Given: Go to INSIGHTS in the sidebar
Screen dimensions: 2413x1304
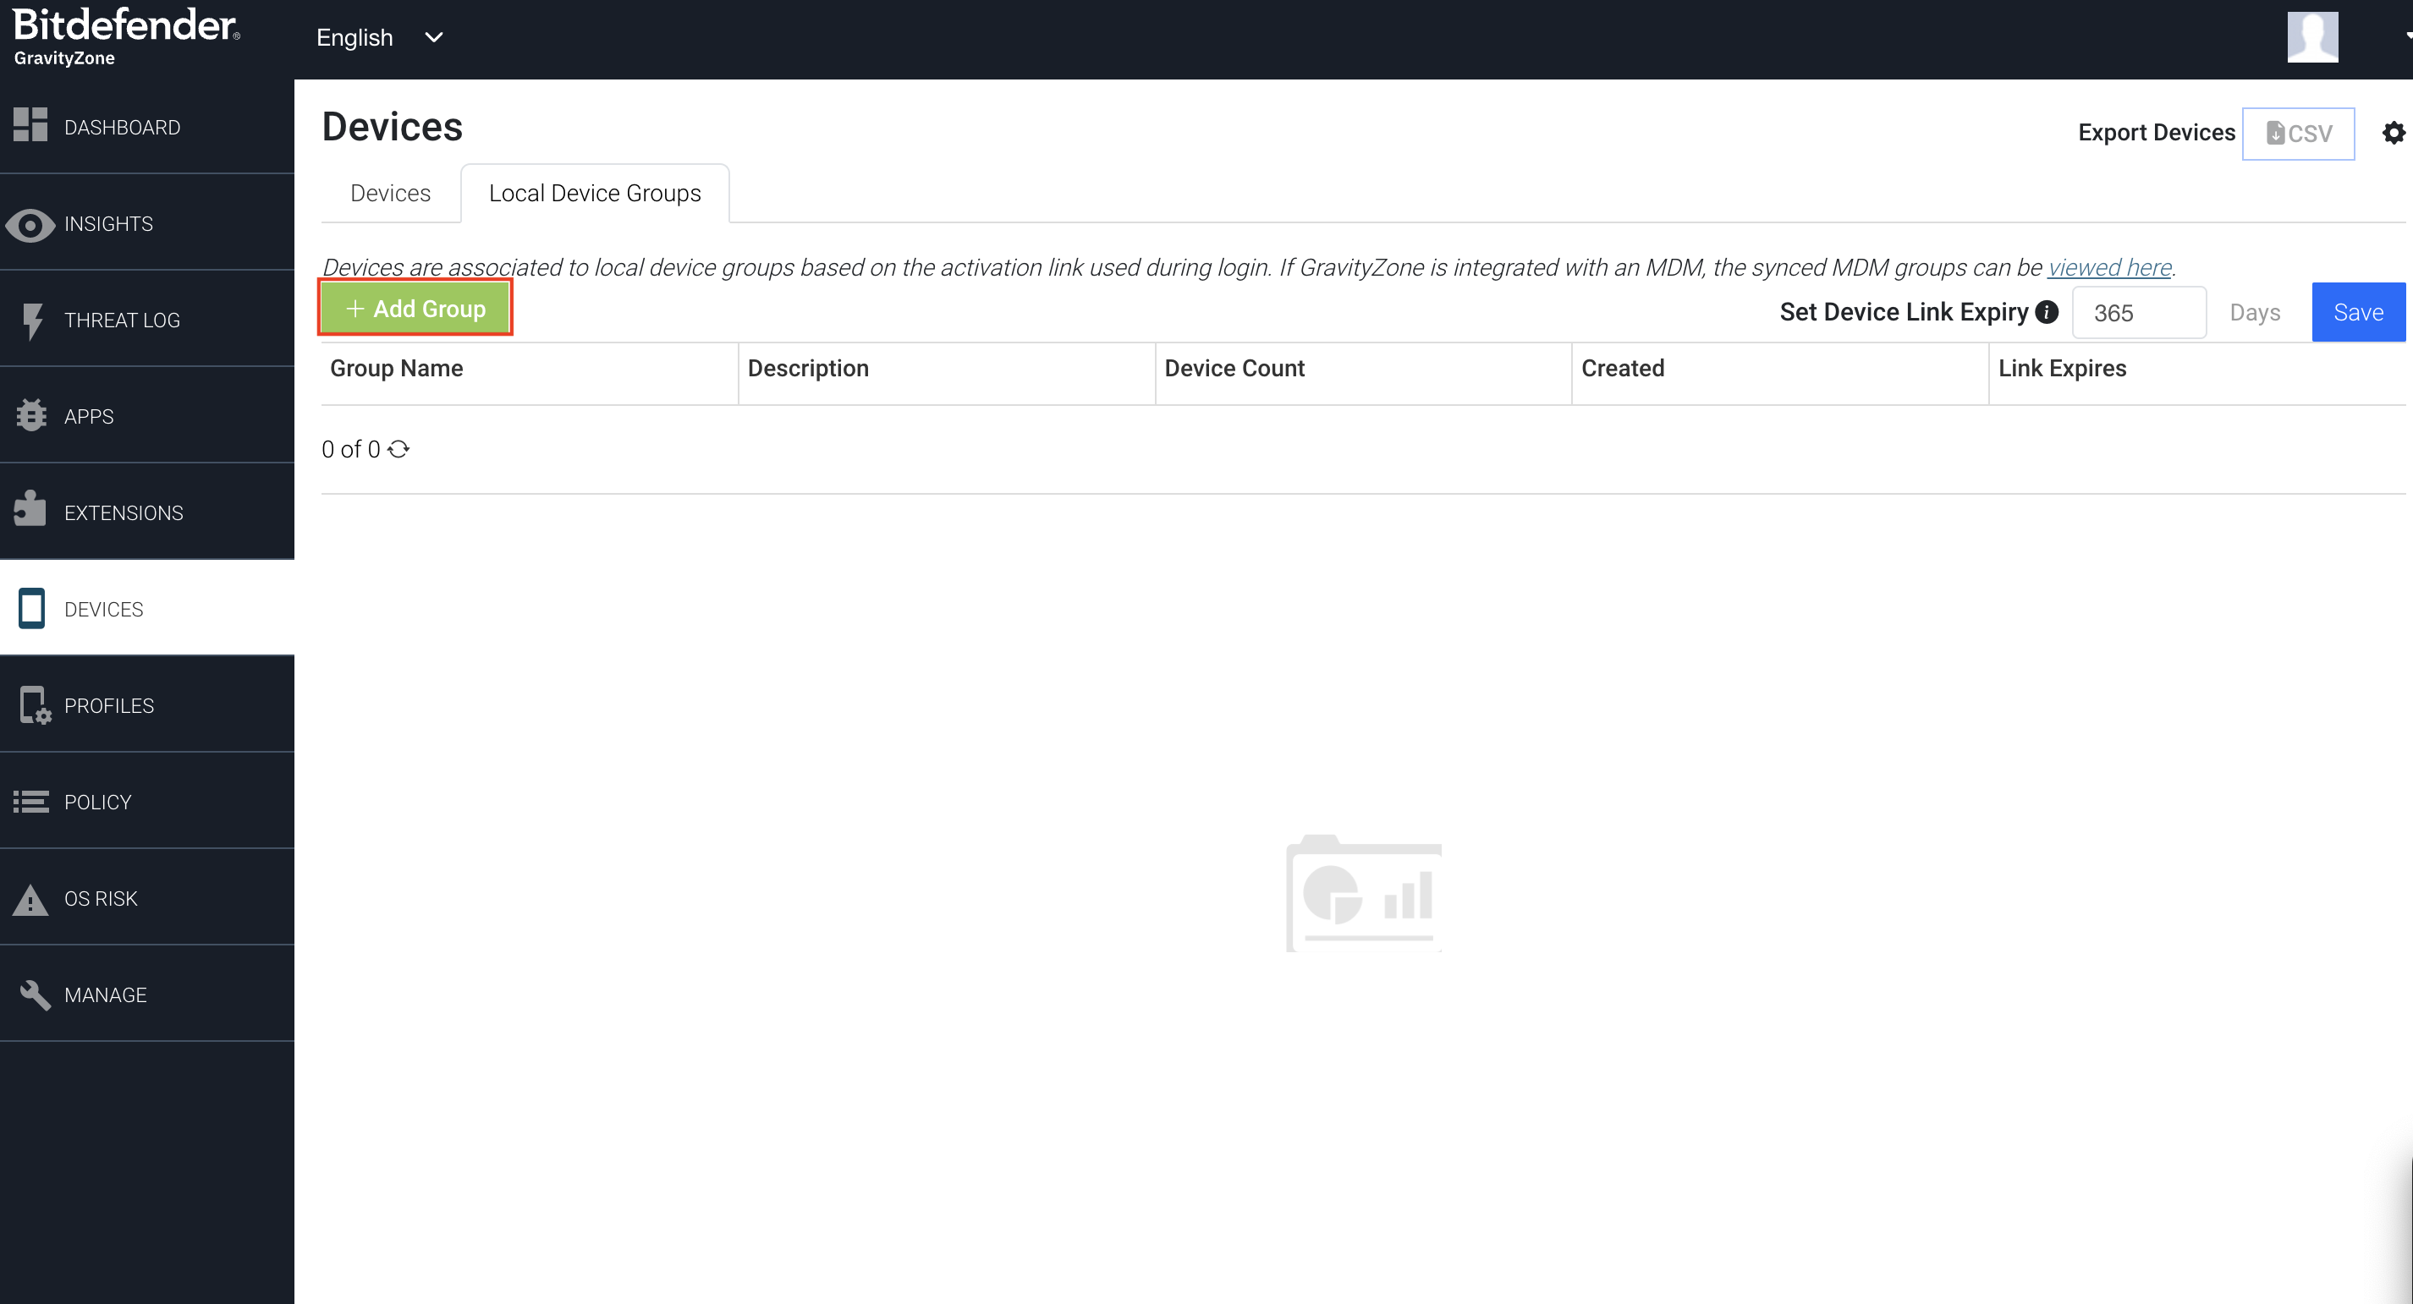Looking at the screenshot, I should click(147, 222).
